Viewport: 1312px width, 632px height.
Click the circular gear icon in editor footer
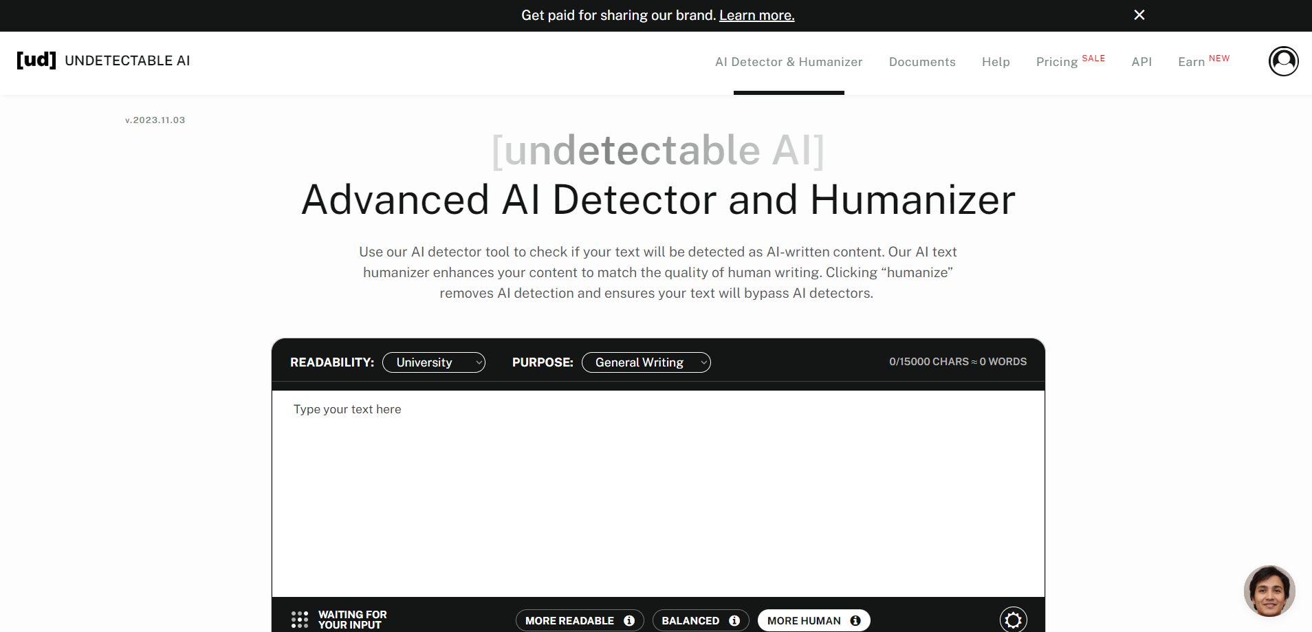click(x=1014, y=620)
